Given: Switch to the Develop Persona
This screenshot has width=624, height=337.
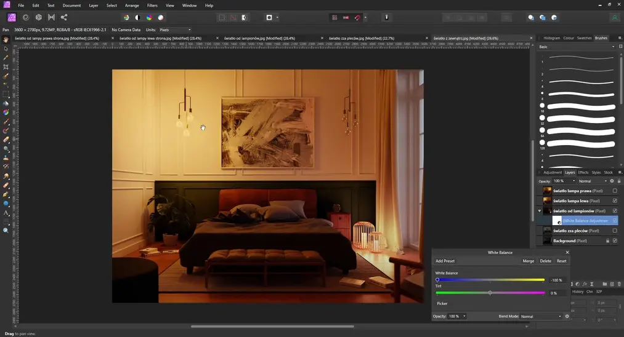Looking at the screenshot, I should 39,17.
